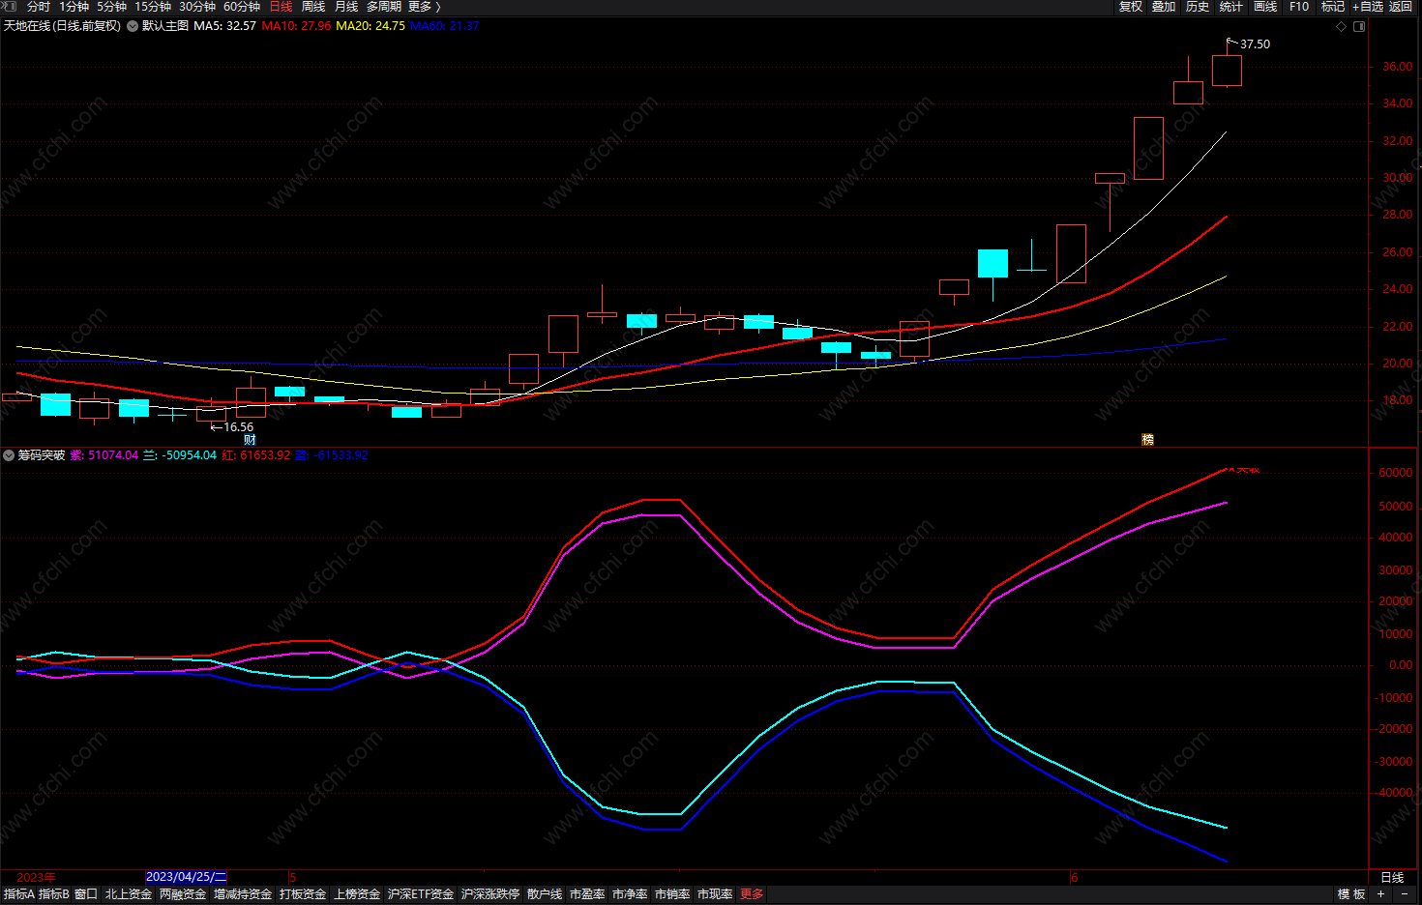Switch to 周线 weekly period
This screenshot has height=905, width=1422.
point(313,7)
